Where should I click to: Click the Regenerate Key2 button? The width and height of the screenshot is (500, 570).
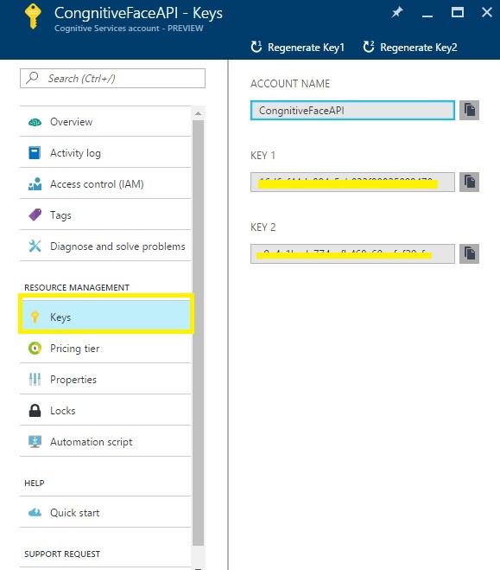click(410, 48)
